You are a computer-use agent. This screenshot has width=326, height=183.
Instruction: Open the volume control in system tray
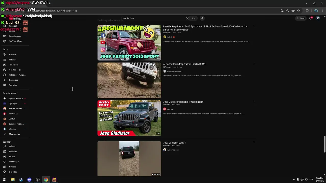(x=302, y=180)
